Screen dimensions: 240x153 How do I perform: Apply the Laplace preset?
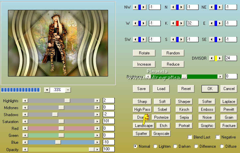[229, 101]
